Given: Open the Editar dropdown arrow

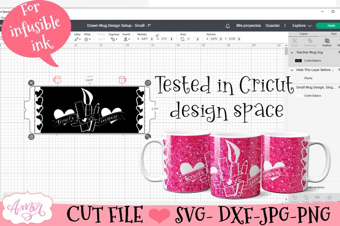Looking at the screenshot, I should (x=80, y=39).
